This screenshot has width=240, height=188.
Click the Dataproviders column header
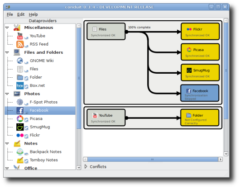point(43,21)
